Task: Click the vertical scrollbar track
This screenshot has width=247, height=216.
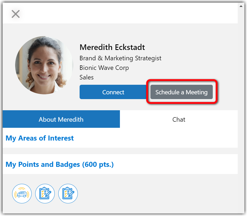Action: coord(241,111)
